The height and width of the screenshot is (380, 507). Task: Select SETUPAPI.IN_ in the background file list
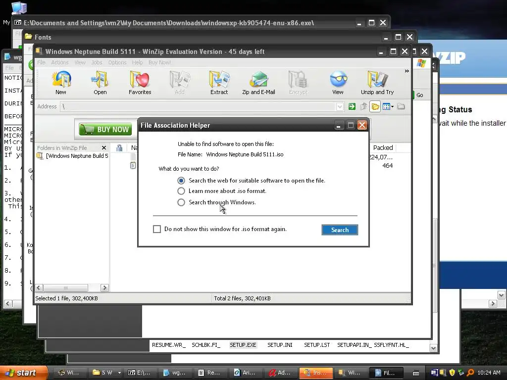[x=354, y=345]
